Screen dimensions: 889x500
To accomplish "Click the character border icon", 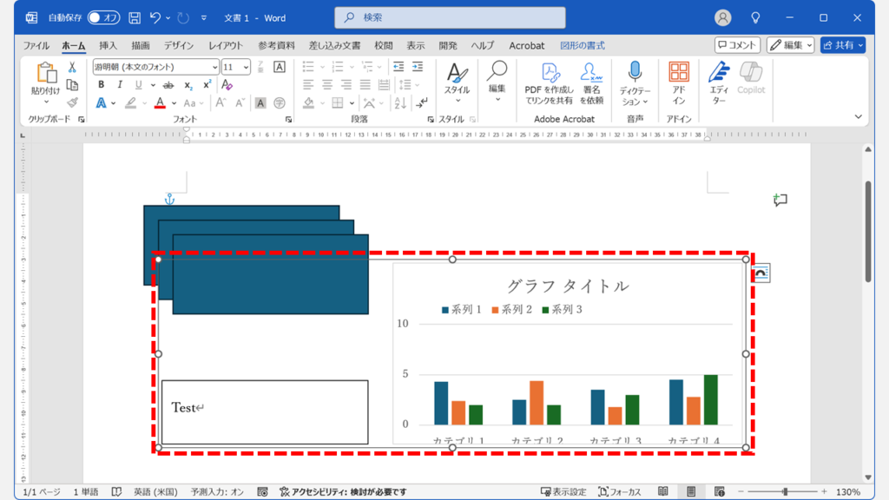I will point(279,67).
